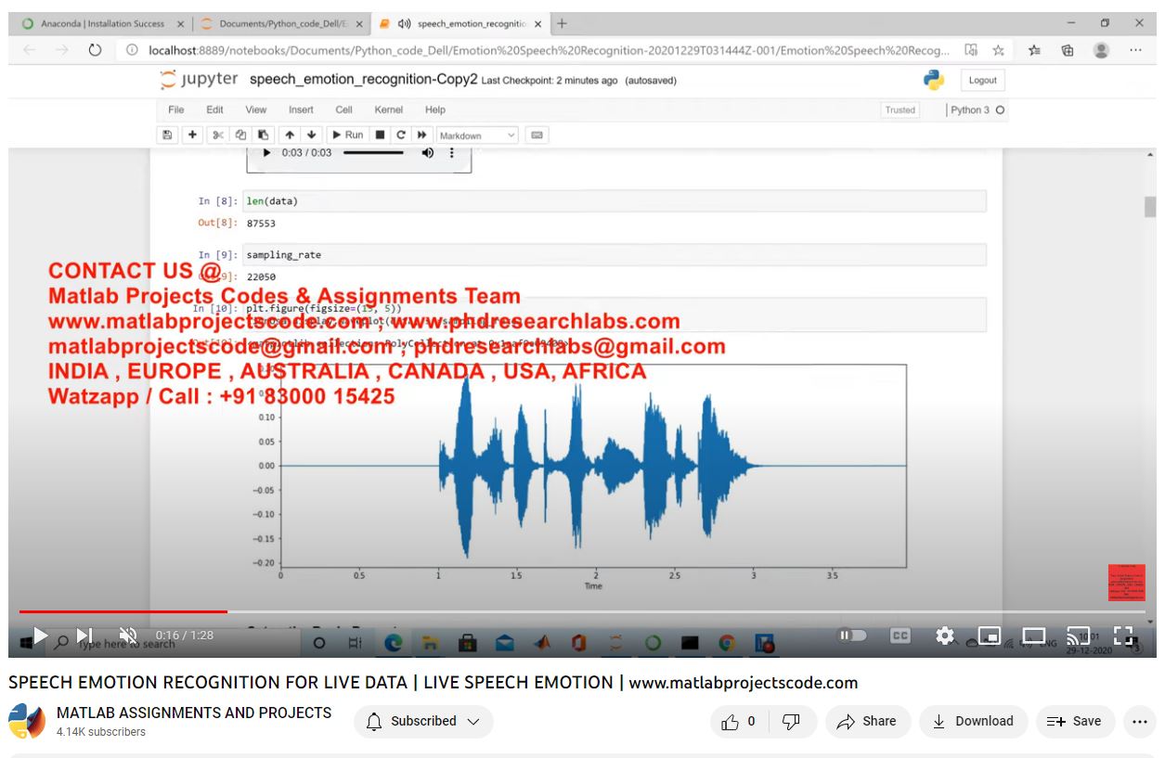
Task: Open a new browser tab
Action: pos(563,23)
